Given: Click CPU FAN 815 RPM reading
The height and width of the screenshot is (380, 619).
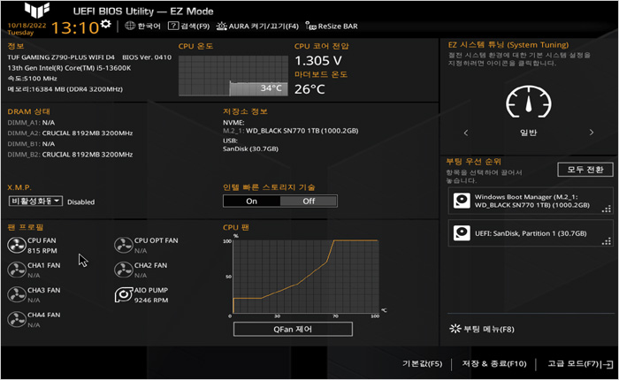Looking at the screenshot, I should point(42,251).
